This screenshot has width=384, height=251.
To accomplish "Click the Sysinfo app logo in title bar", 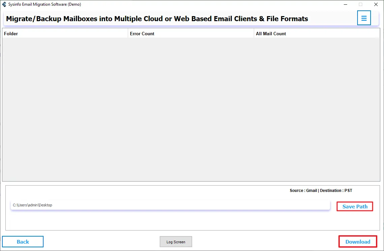I will [x=4, y=4].
